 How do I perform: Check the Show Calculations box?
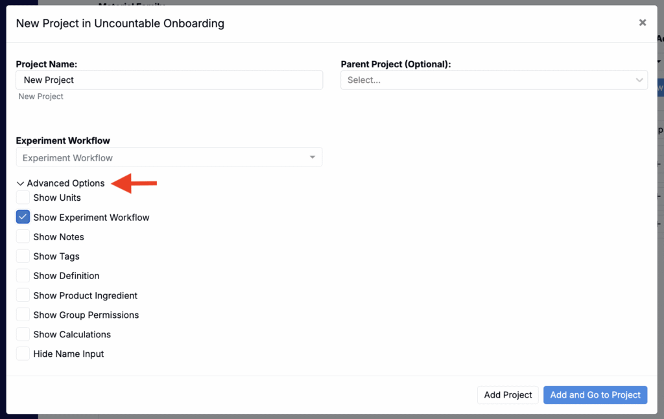[x=23, y=334]
